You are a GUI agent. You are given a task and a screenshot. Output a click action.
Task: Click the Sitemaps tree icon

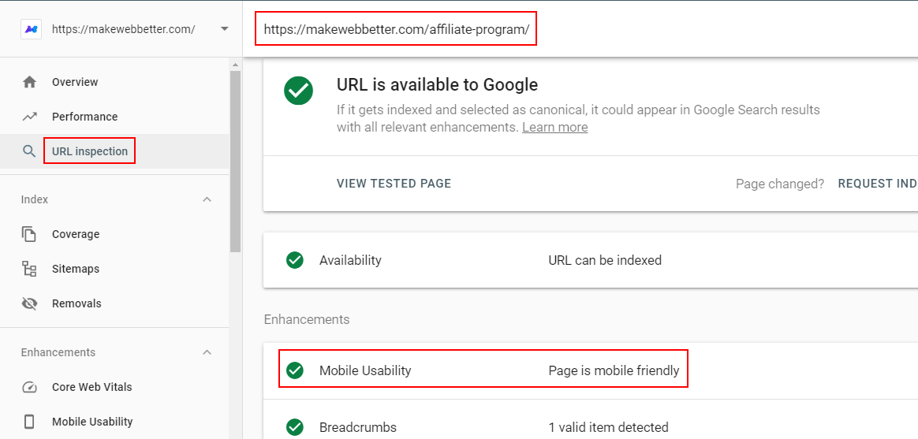tap(29, 269)
